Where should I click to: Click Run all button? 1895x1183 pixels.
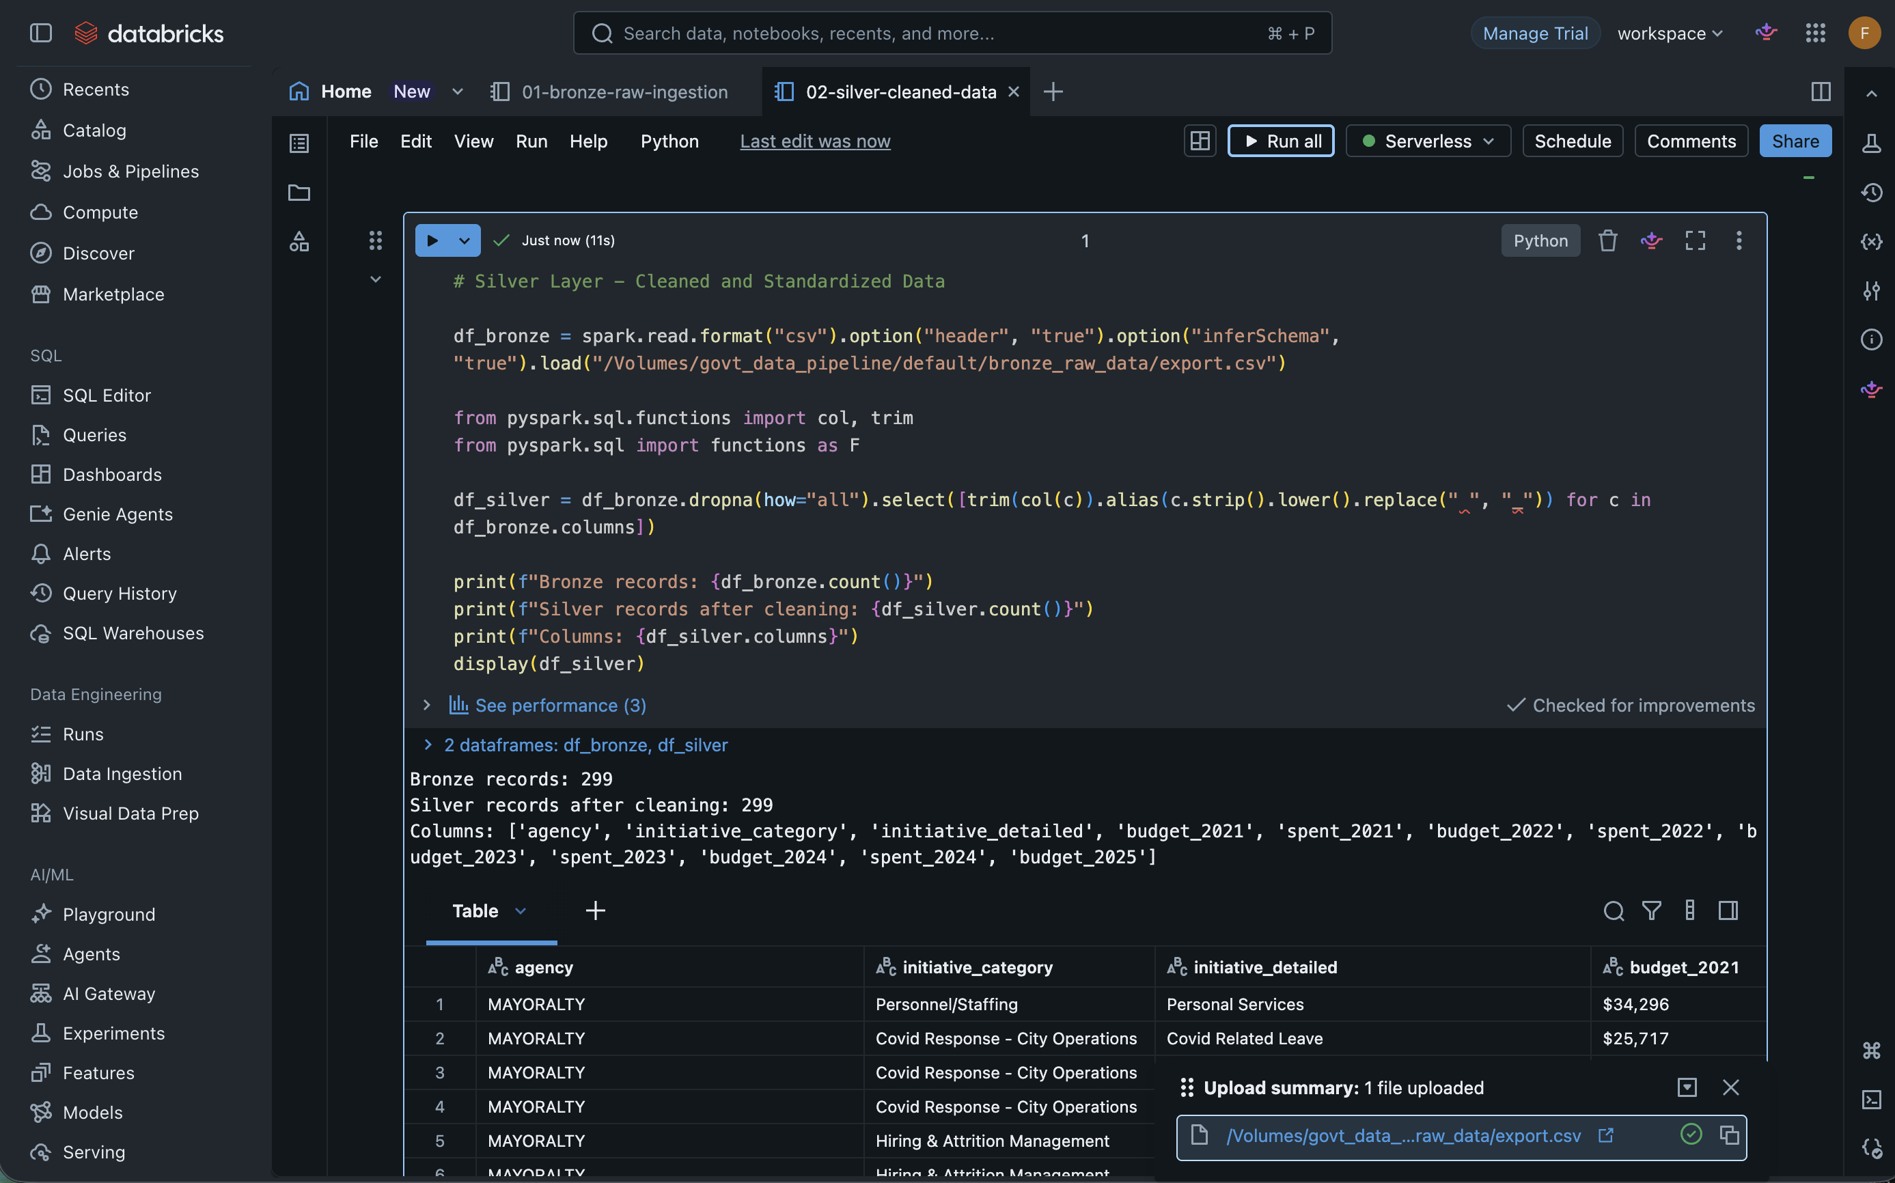coord(1281,141)
